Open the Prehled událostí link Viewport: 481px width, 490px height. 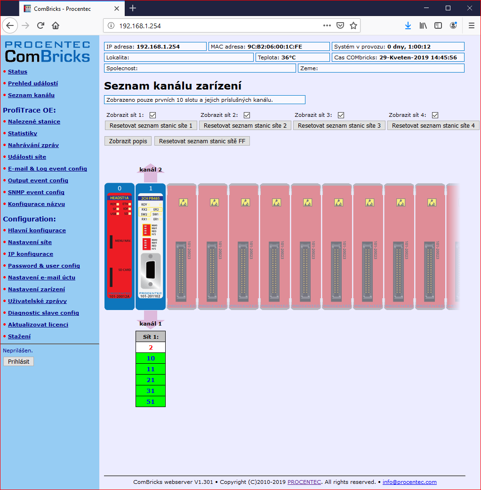33,83
